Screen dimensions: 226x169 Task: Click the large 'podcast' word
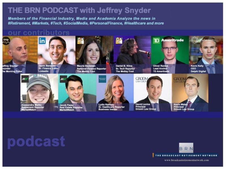[36, 142]
